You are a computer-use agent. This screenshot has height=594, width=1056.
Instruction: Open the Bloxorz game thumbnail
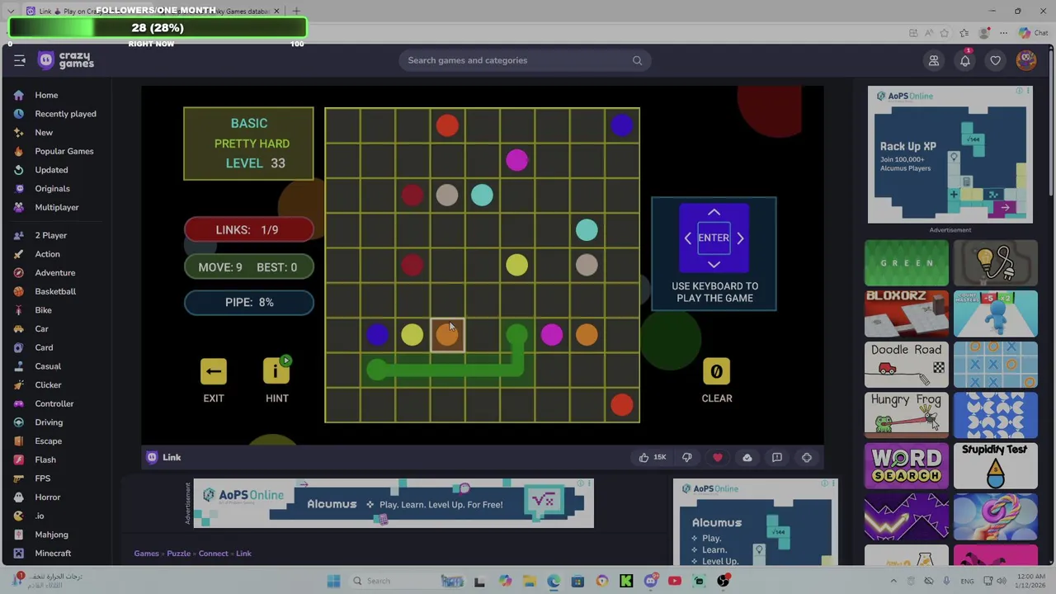pyautogui.click(x=907, y=313)
